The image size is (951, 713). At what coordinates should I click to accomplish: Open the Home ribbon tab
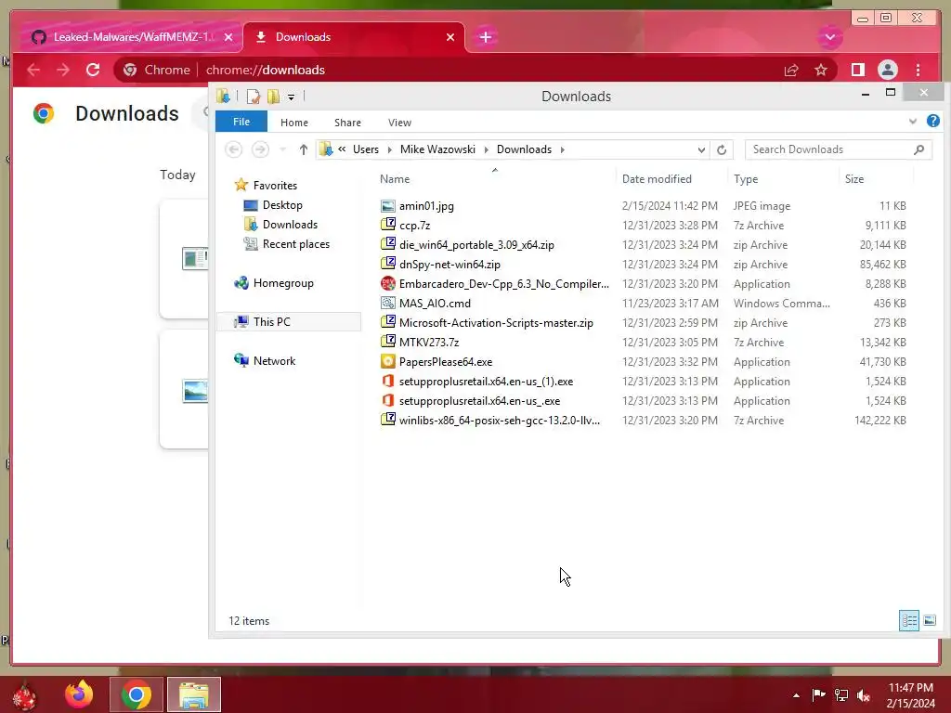click(x=294, y=123)
